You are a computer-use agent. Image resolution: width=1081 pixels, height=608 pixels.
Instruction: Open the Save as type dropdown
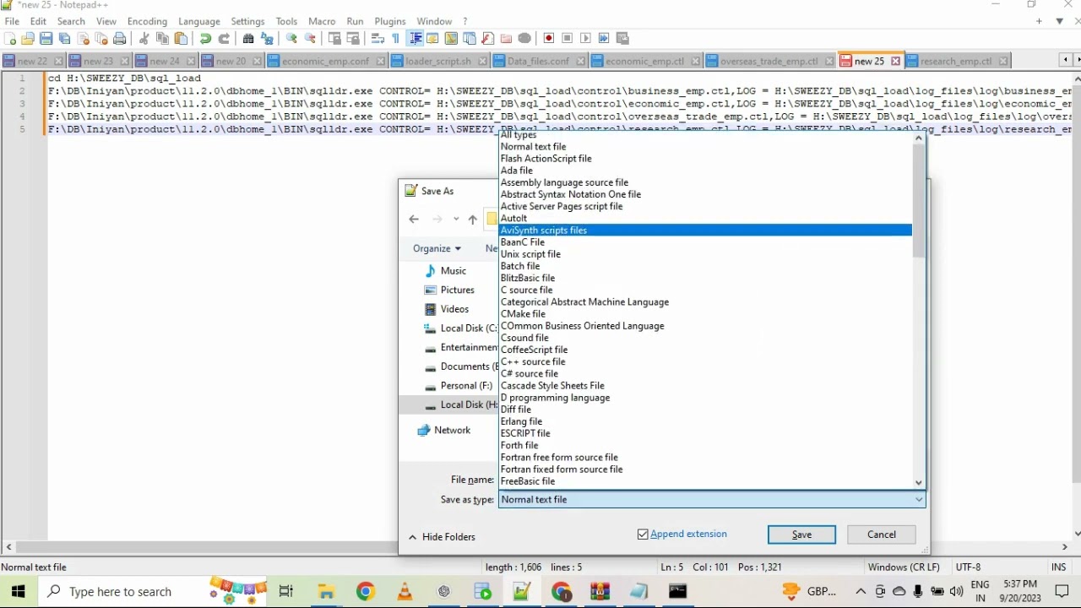[x=712, y=500]
